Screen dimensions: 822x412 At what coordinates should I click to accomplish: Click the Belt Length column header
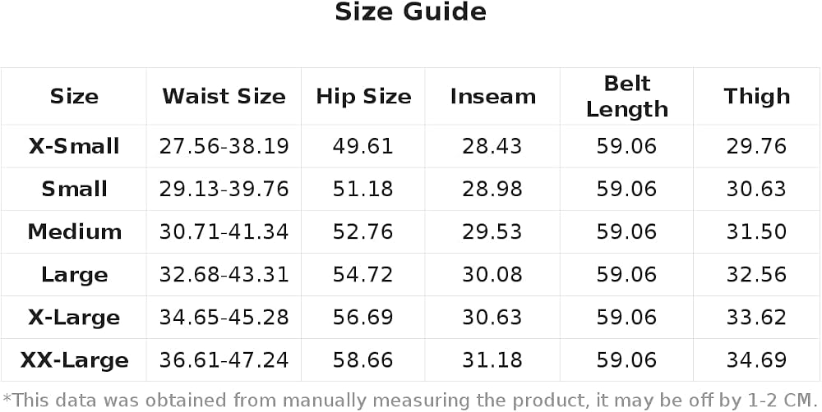627,96
